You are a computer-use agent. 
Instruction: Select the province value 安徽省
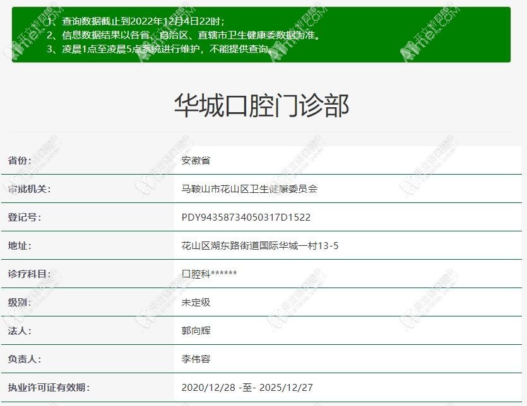[192, 161]
